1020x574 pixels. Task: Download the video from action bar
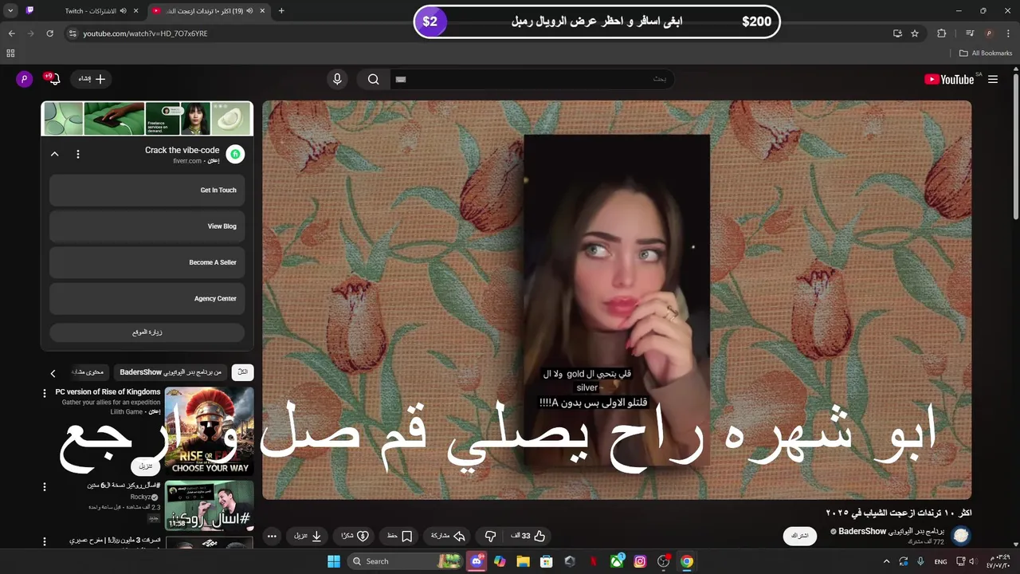click(308, 536)
